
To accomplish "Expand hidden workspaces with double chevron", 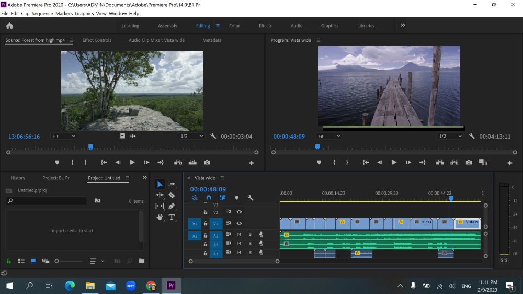I will point(403,25).
